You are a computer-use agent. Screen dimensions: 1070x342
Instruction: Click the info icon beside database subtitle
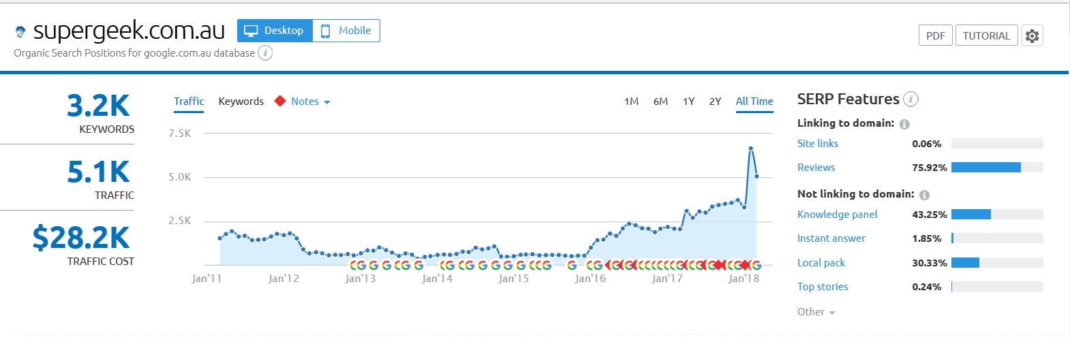[x=265, y=53]
